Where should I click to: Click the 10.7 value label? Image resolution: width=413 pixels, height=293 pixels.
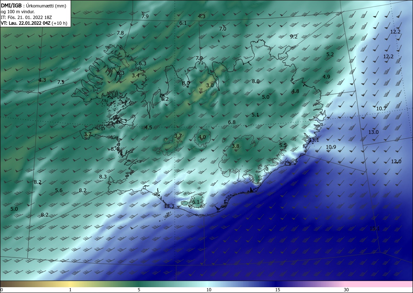381,109
